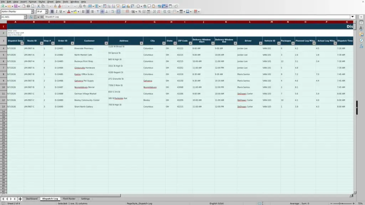This screenshot has width=365, height=205.
Task: Open the Data menu
Action: [x=58, y=2]
